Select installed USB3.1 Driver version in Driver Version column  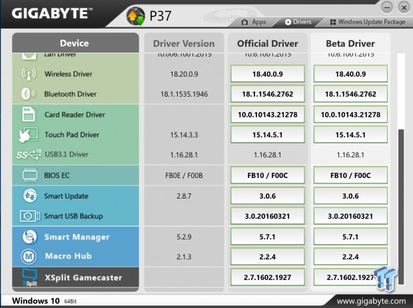(x=184, y=155)
